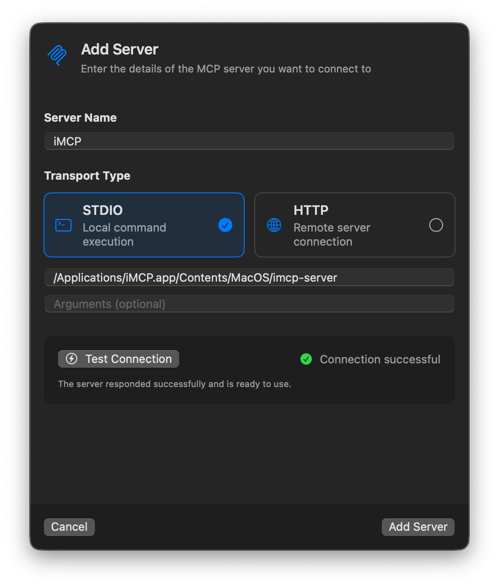Viewport: 499px width, 587px height.
Task: Click the Server Name field containing iMCP
Action: 249,141
